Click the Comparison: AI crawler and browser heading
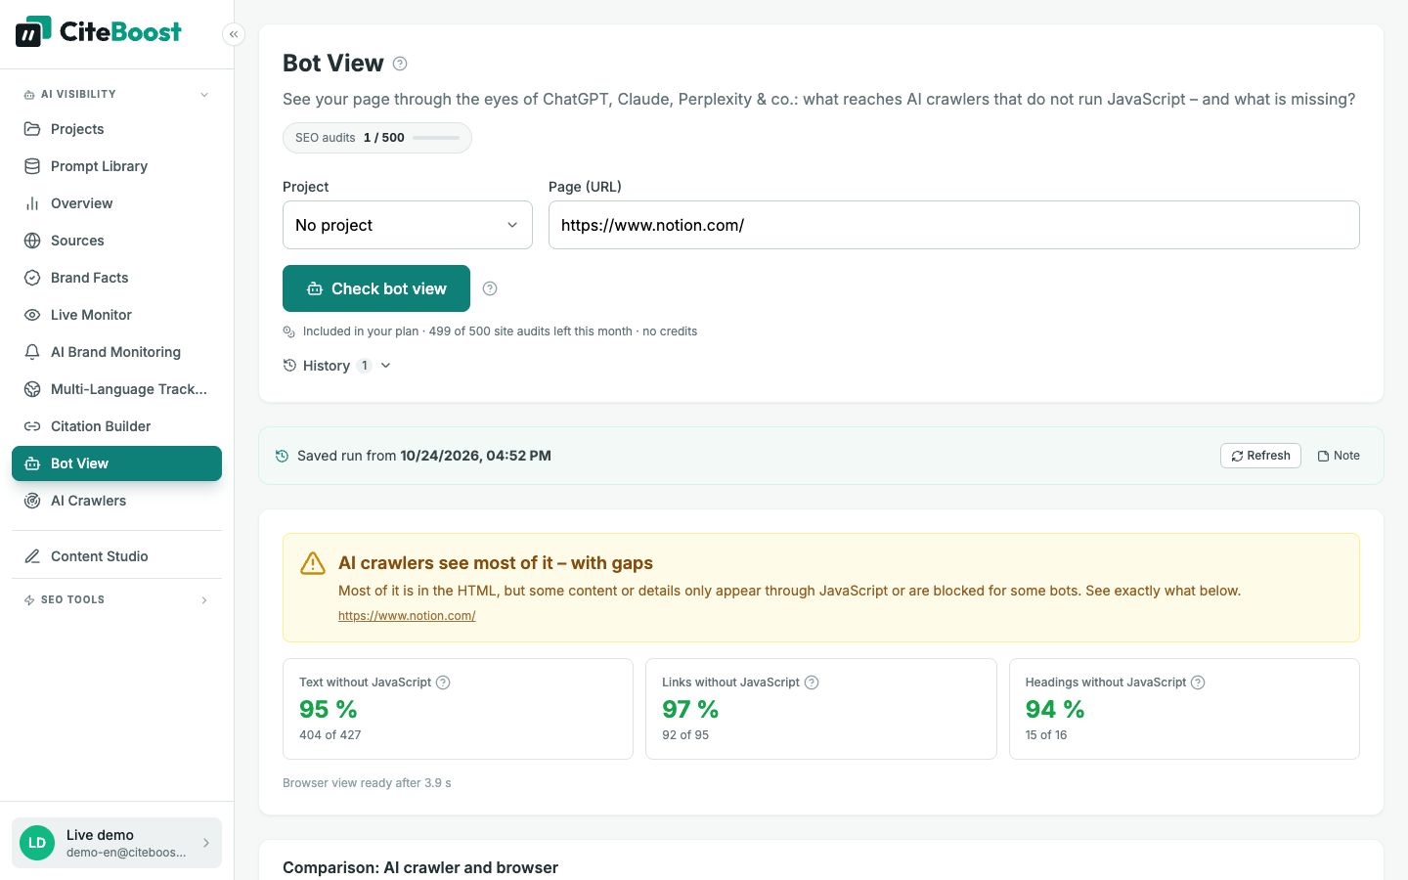Screen dimensions: 1408x880 coord(420,867)
